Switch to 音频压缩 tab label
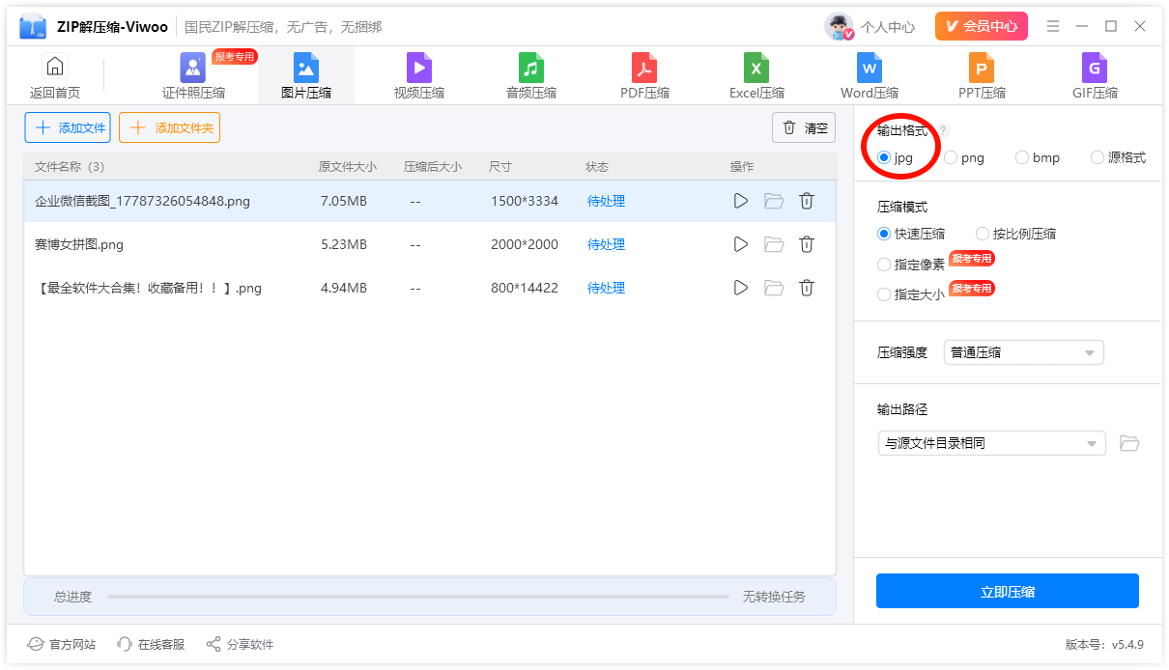 tap(531, 93)
